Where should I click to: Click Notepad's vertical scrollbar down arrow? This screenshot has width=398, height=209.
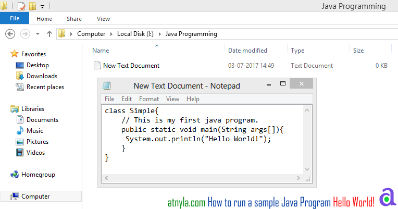point(307,169)
